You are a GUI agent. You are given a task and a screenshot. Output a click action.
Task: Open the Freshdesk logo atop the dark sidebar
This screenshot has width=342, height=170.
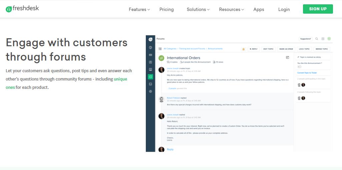point(150,39)
